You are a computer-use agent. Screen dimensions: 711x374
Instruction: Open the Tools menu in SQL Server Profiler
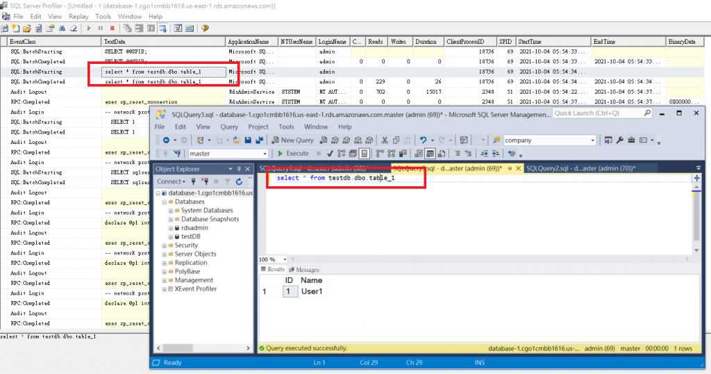[103, 17]
